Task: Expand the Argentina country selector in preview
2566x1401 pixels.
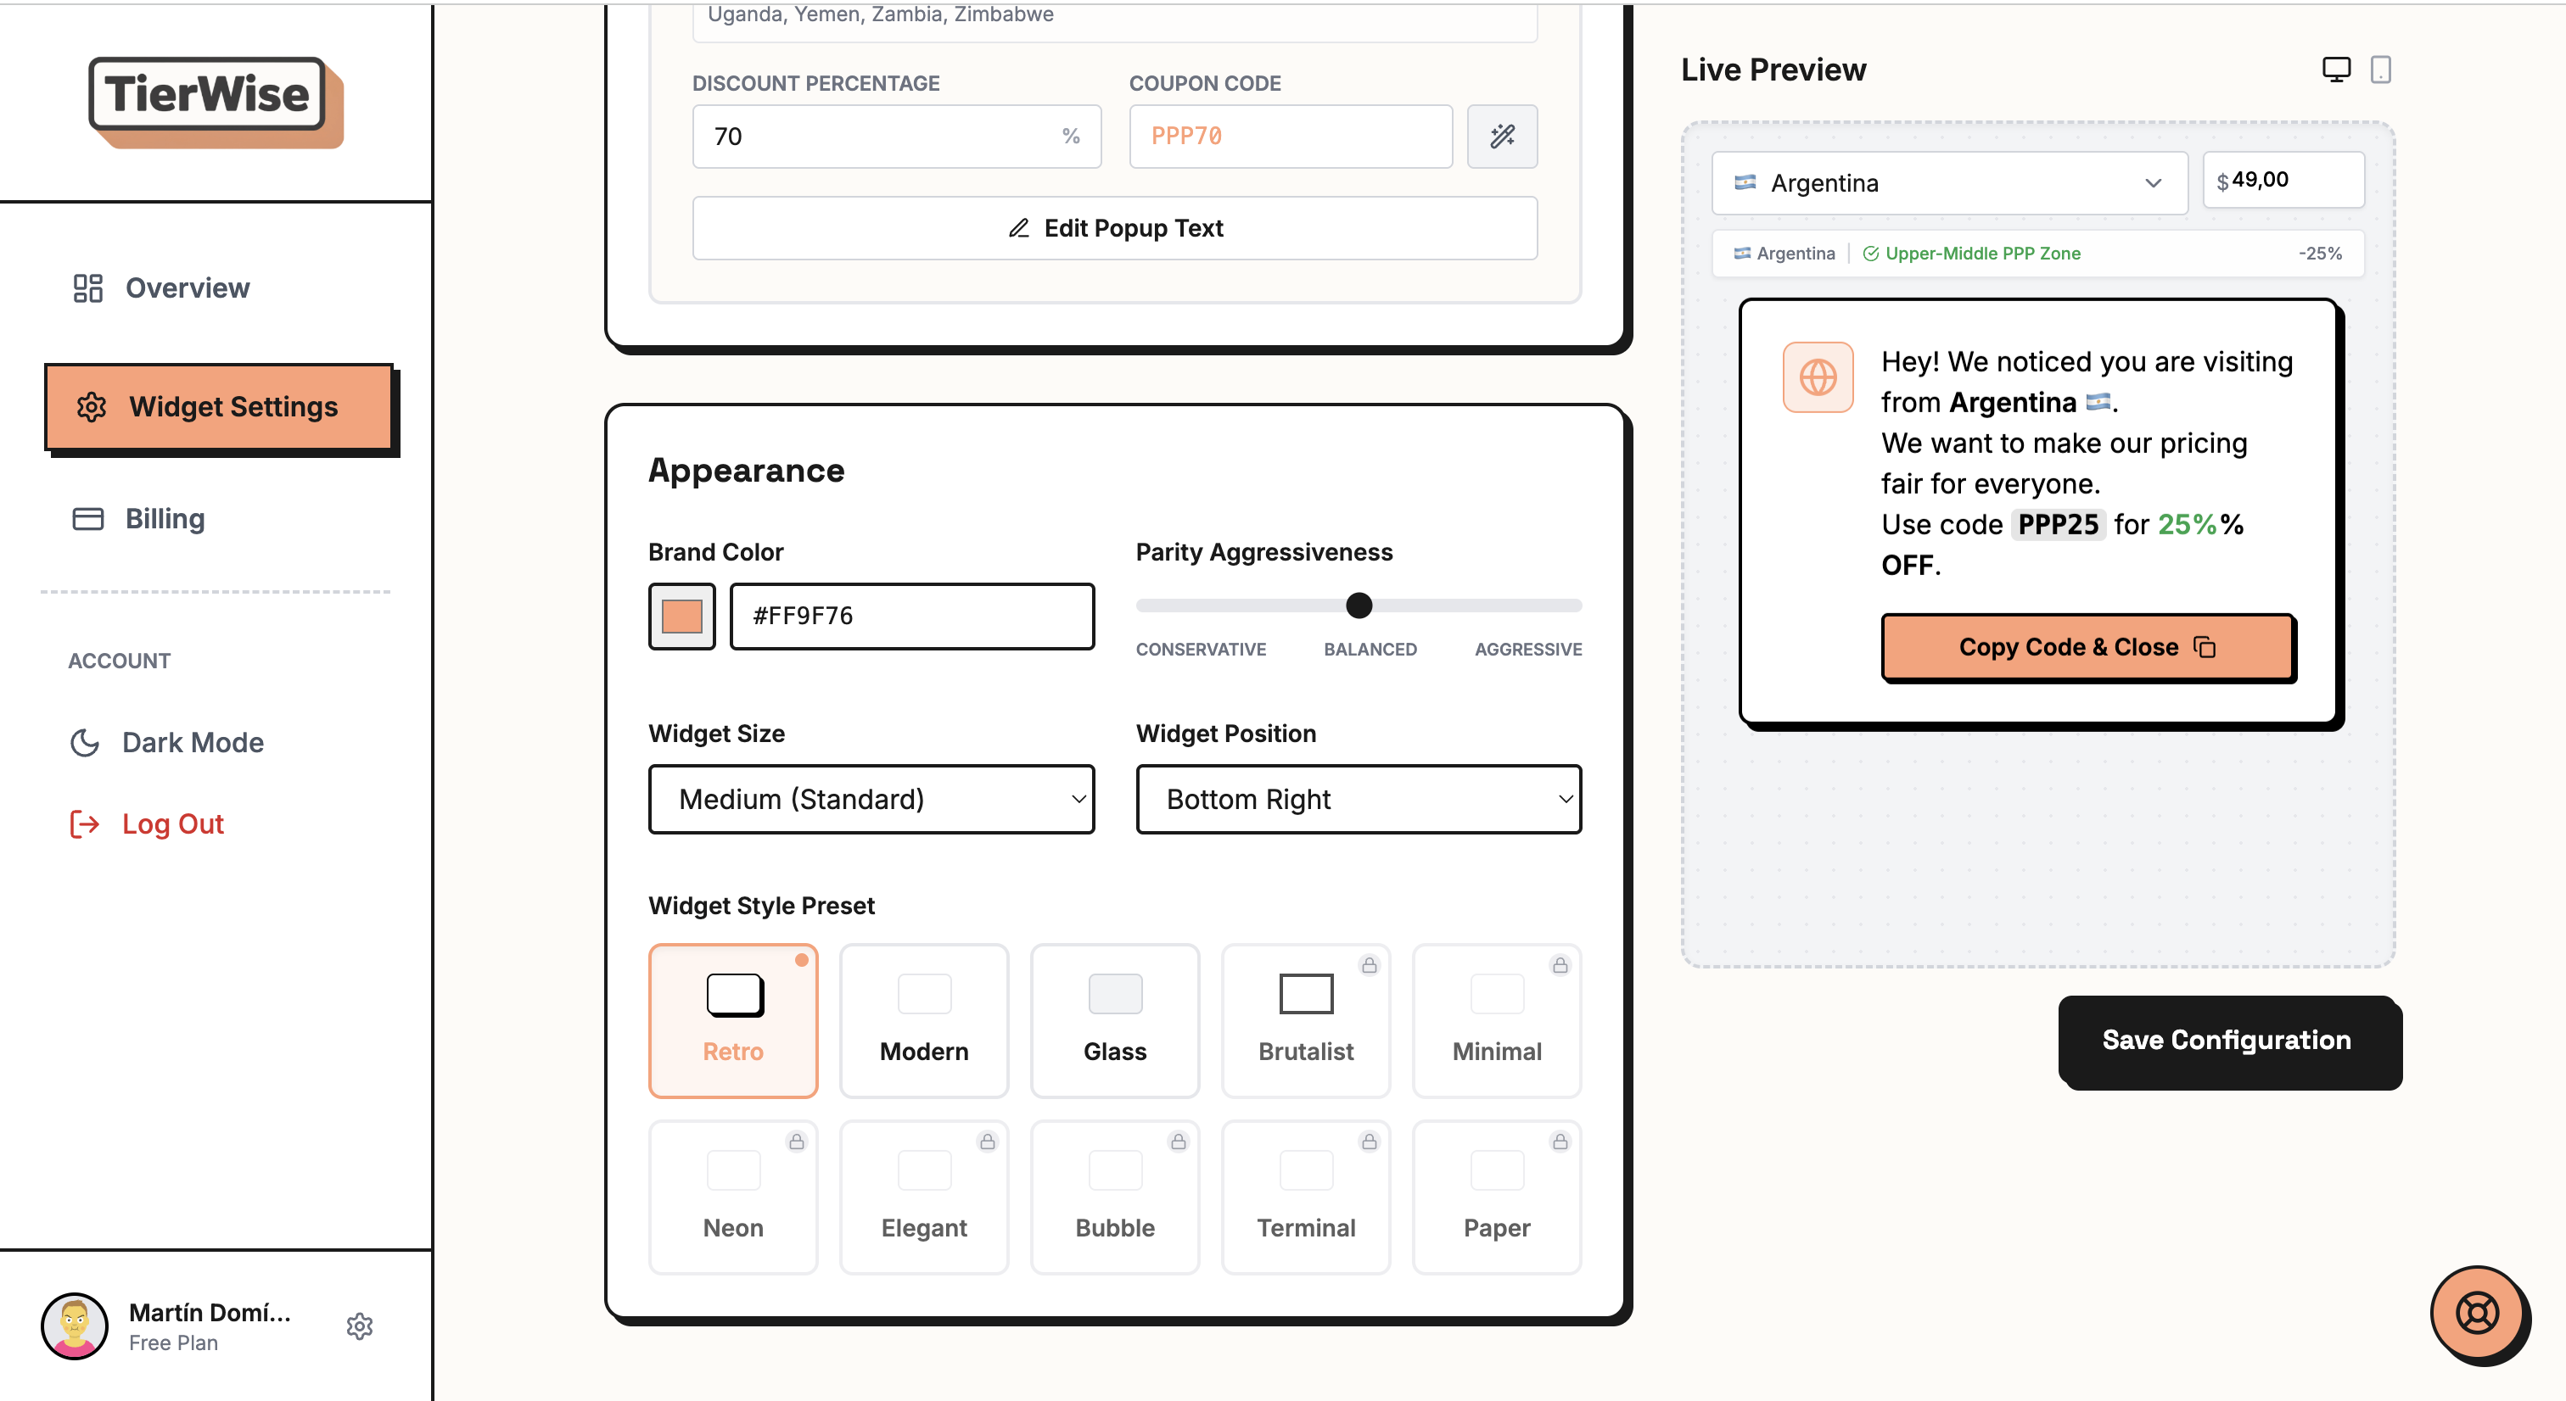Action: 1948,183
